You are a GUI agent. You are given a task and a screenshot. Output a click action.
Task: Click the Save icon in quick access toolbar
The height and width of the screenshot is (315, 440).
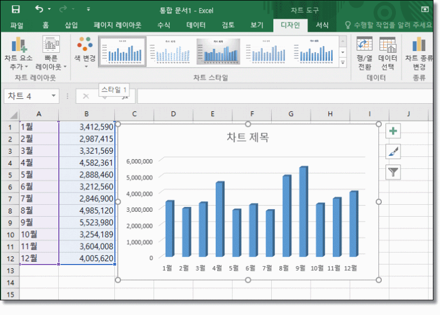coord(16,10)
